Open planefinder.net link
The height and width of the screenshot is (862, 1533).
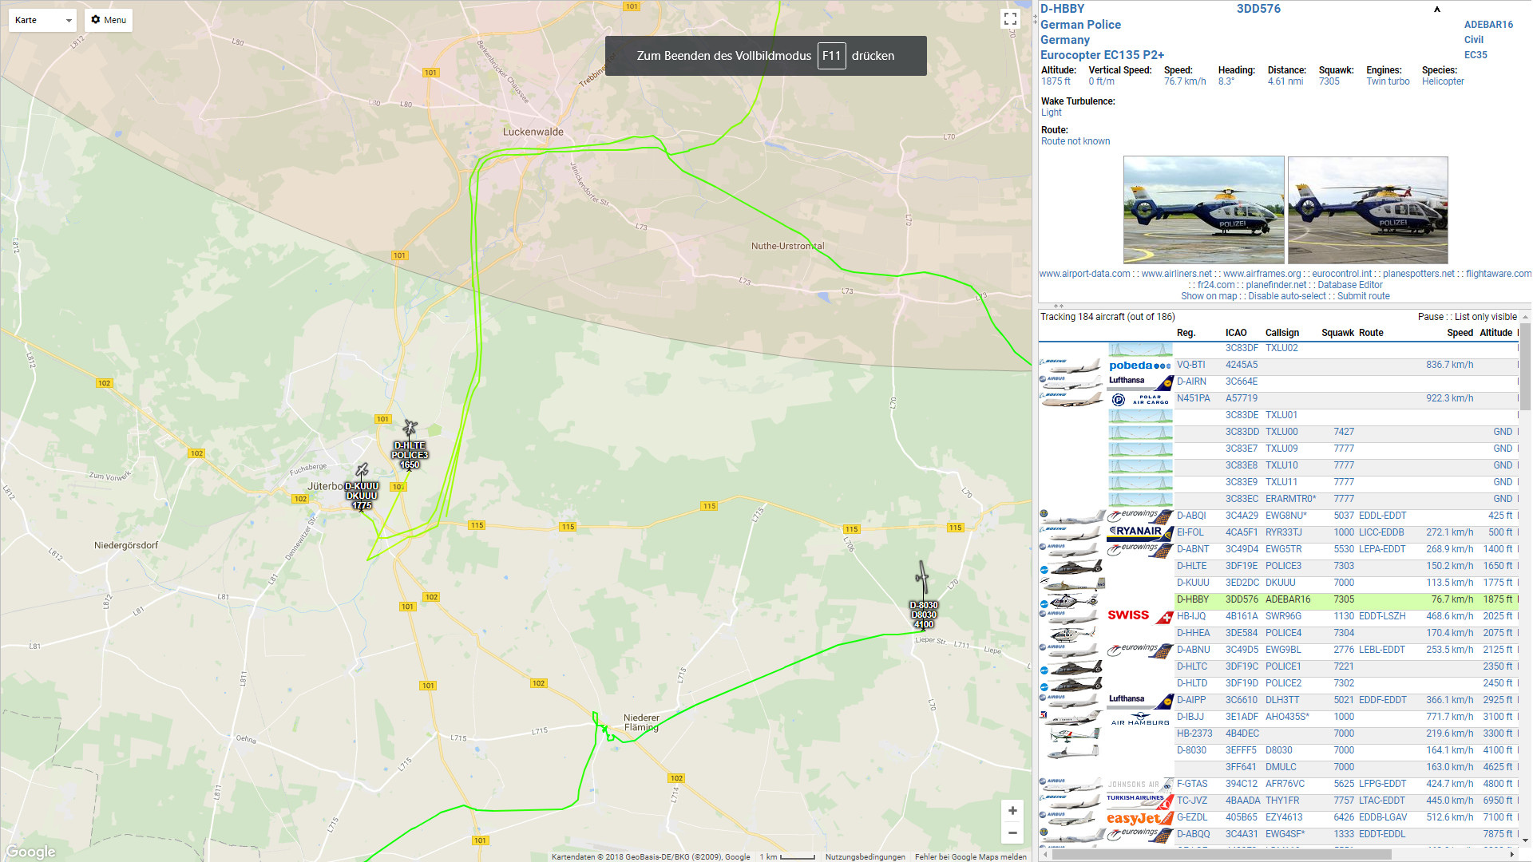1276,285
